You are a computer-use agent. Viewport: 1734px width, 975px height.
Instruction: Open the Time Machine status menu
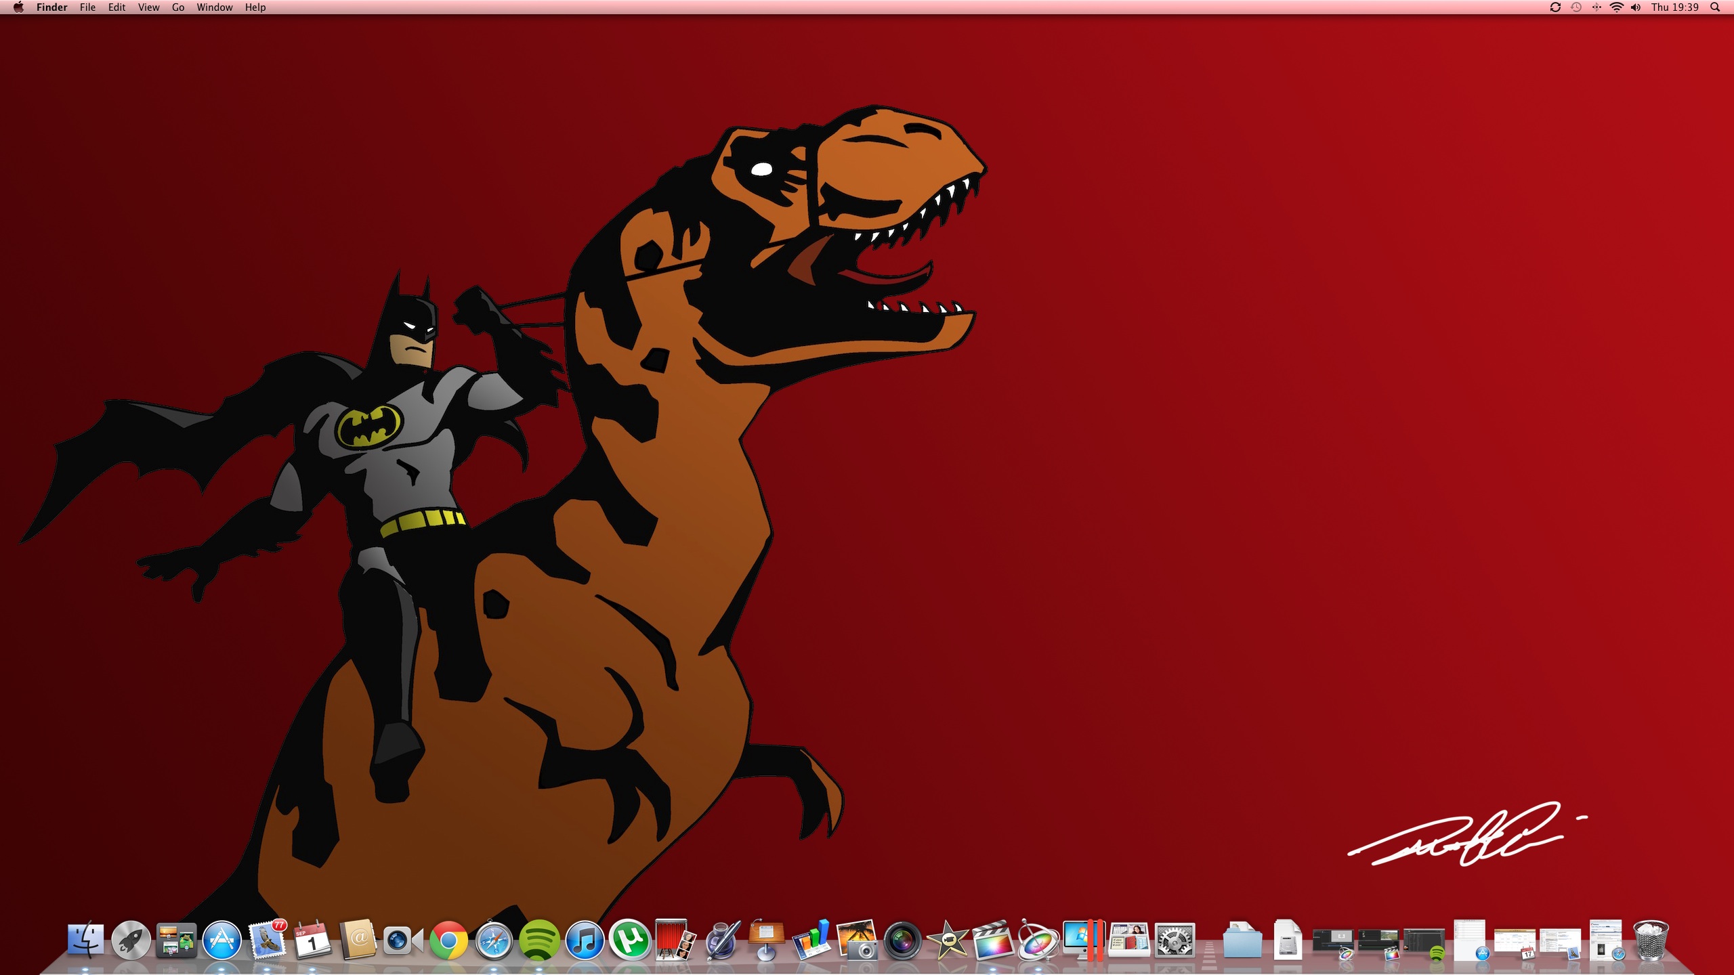(1576, 7)
